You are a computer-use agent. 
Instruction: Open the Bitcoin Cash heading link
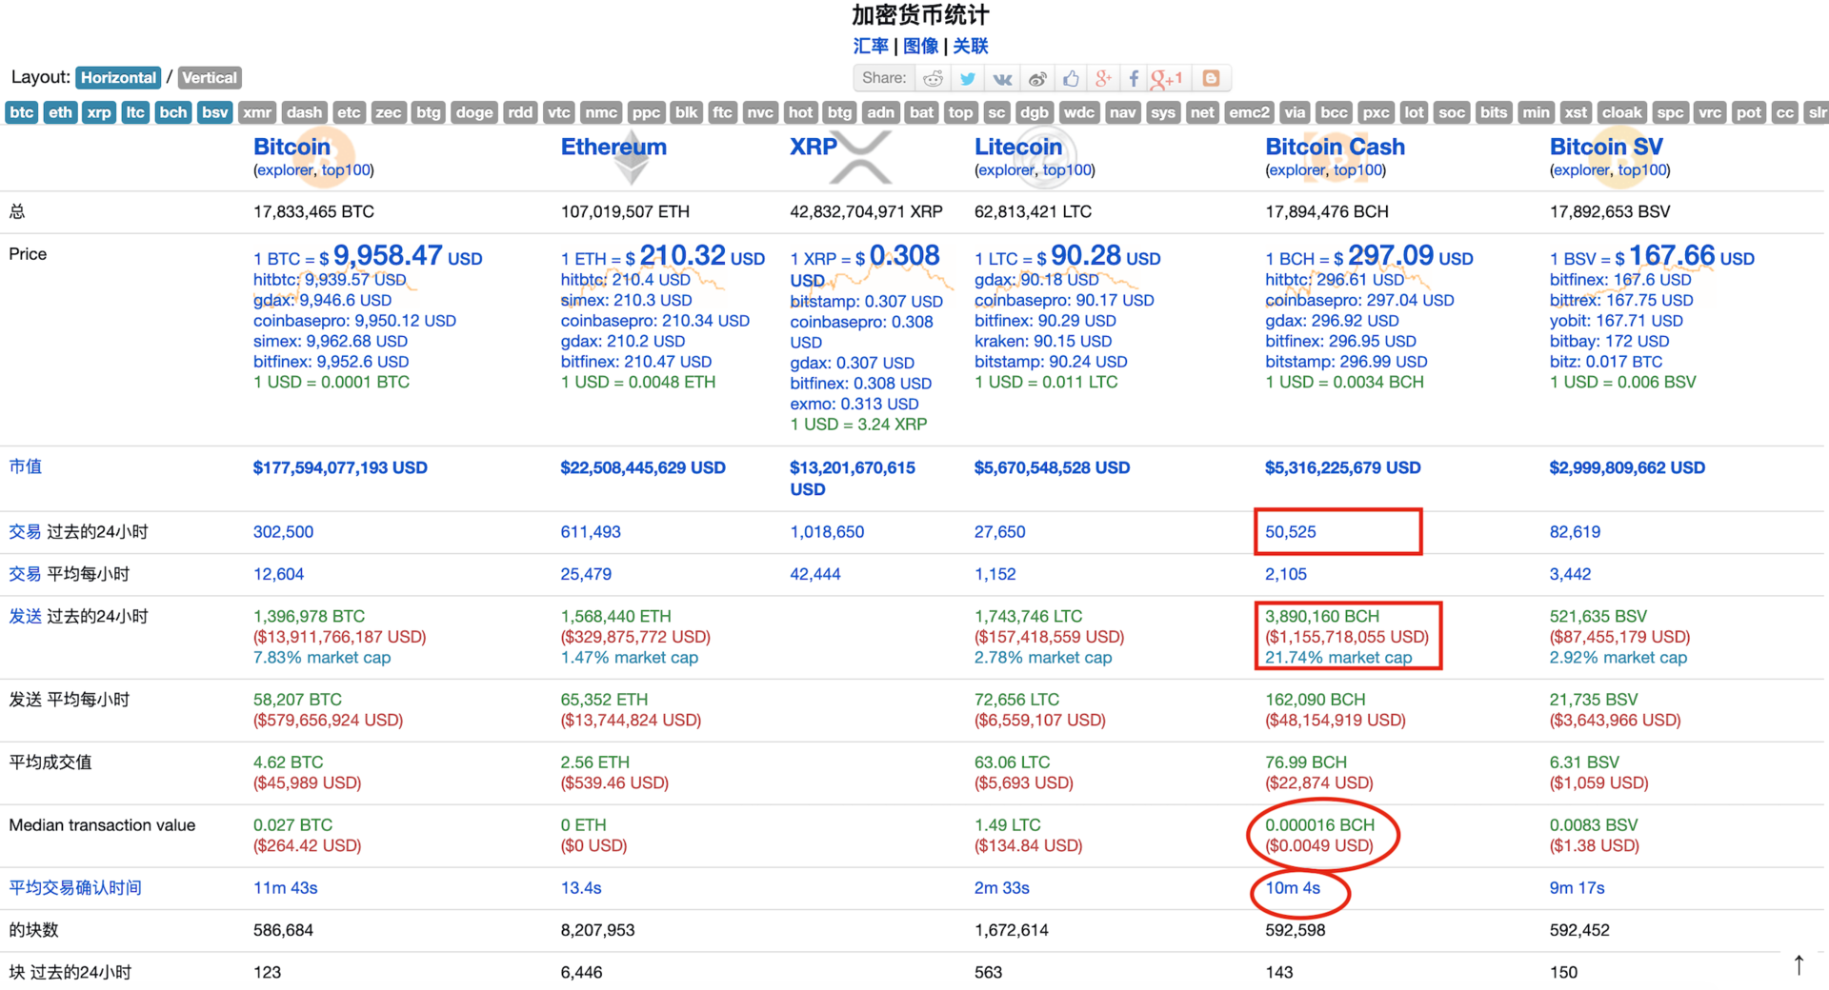pos(1335,147)
